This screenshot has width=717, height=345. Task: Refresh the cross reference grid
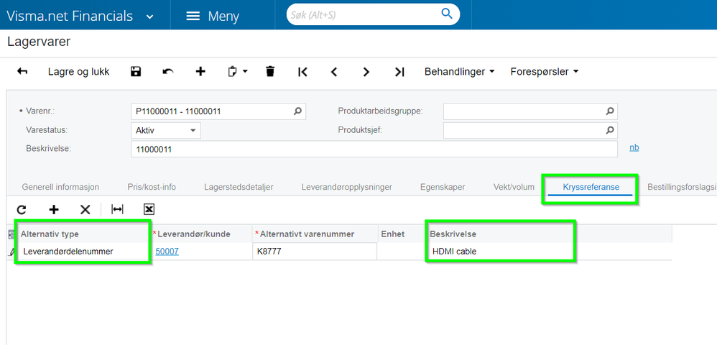[22, 210]
